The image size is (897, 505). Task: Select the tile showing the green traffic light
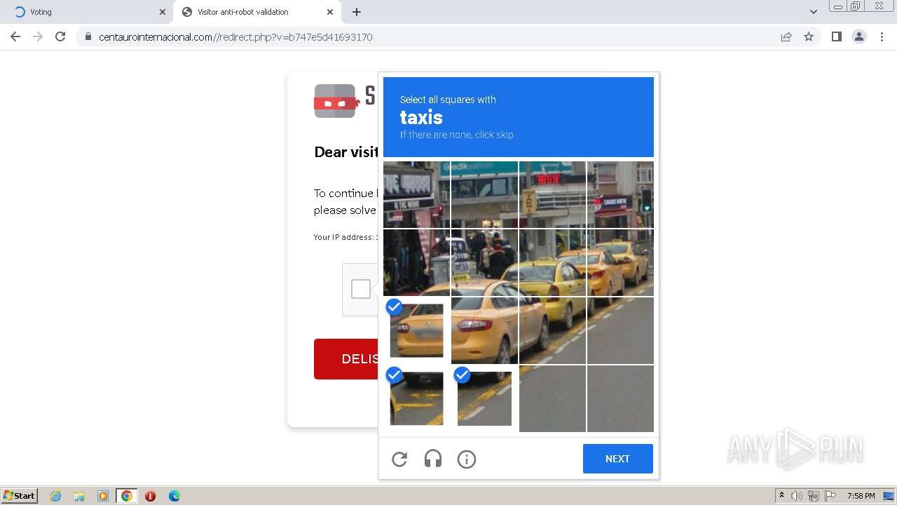point(620,194)
